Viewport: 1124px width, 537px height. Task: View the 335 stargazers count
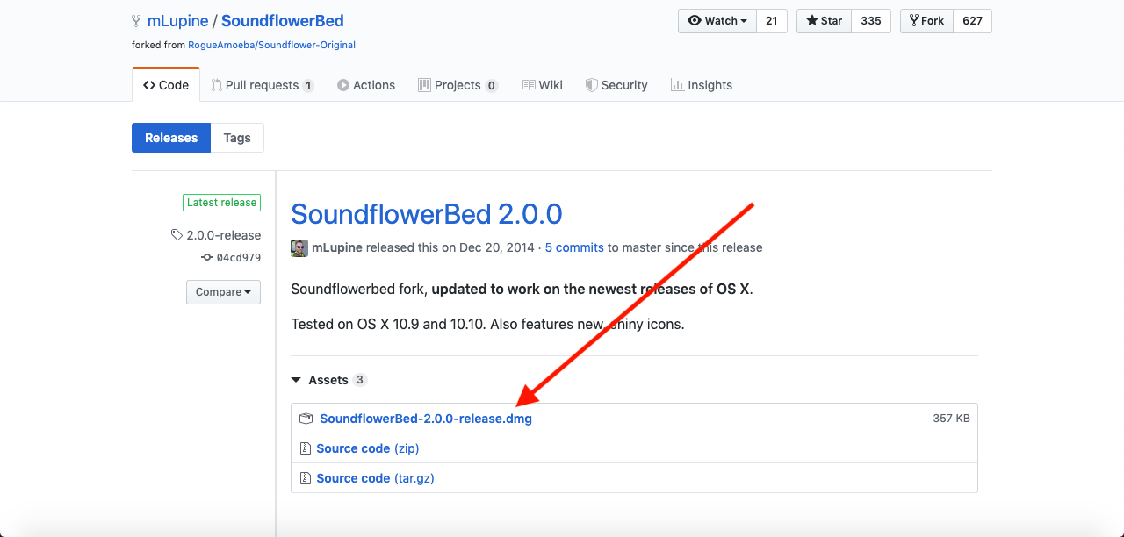(871, 21)
